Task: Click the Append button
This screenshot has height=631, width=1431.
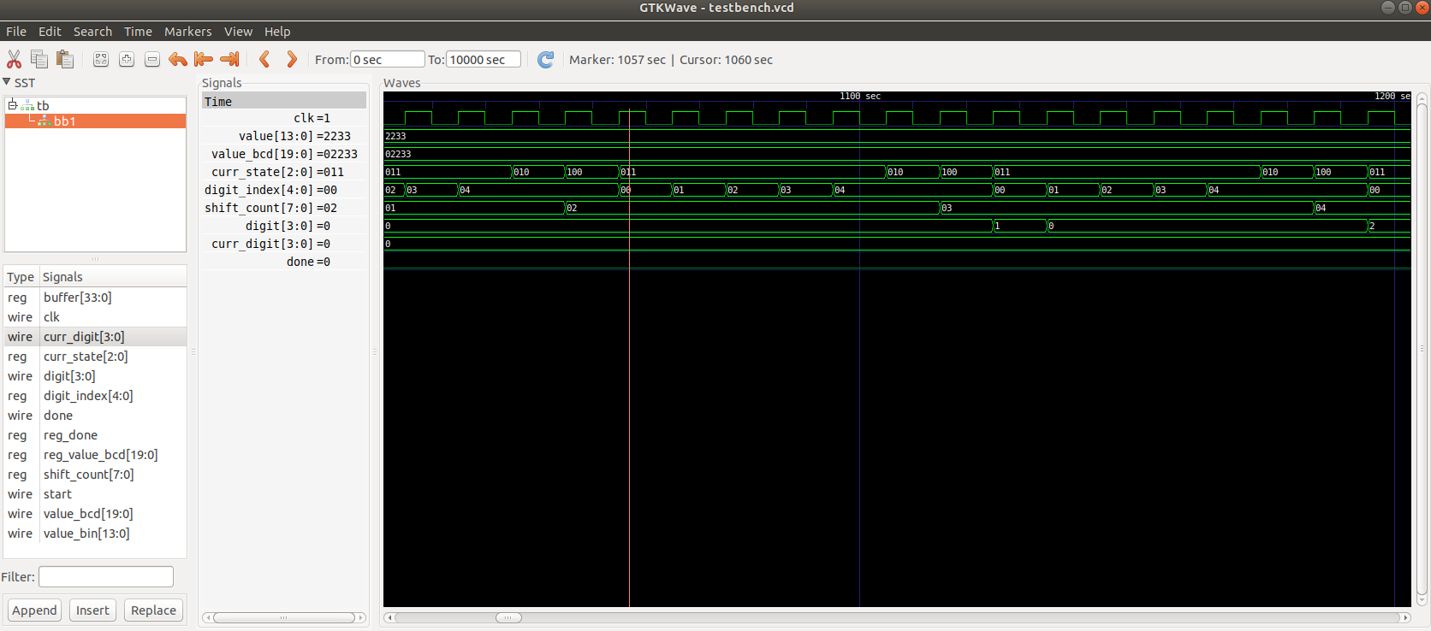Action: pos(34,610)
